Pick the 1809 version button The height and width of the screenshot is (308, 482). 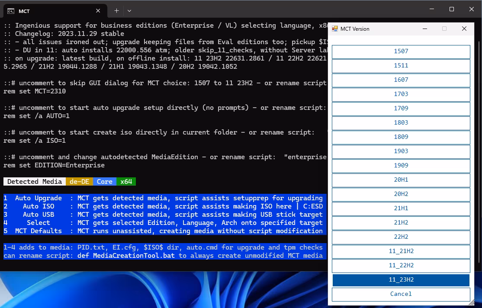(401, 137)
